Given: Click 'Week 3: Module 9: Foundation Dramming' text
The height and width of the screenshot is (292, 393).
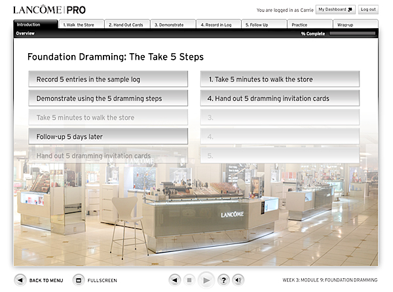Looking at the screenshot, I should (x=330, y=280).
